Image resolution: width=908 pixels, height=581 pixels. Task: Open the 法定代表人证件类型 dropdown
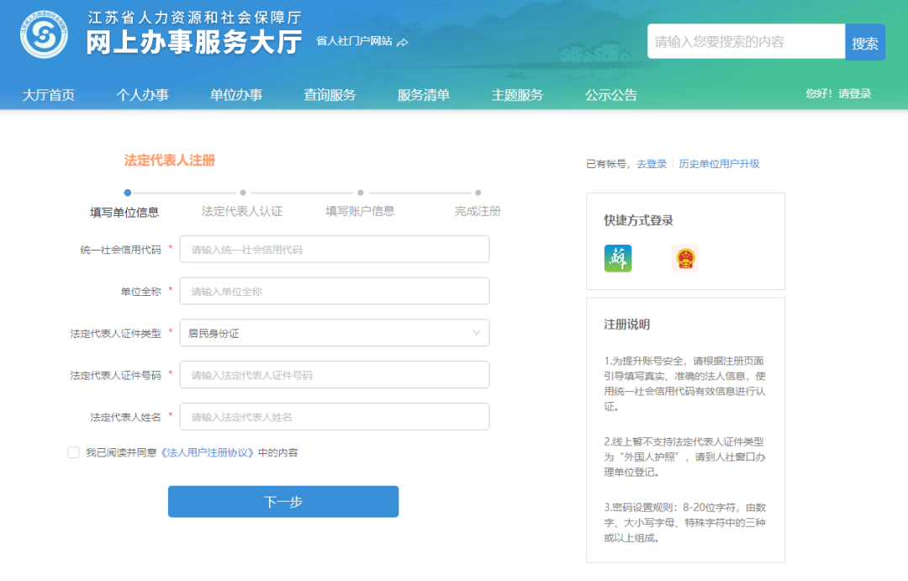click(x=334, y=333)
